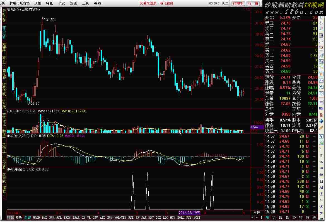326x222 pixels.
Task: Switch chart period to 月 (monthly)
Action: pos(321,194)
